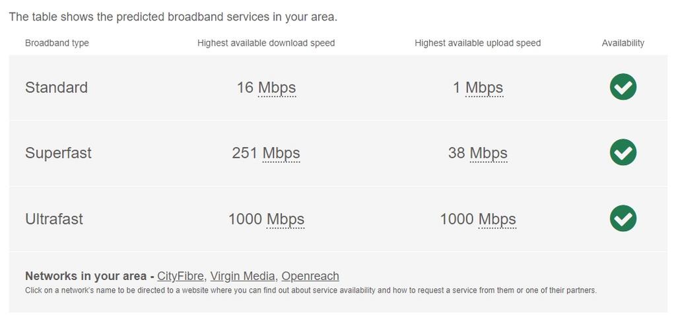Select the Standard broadband type row label

tap(57, 88)
